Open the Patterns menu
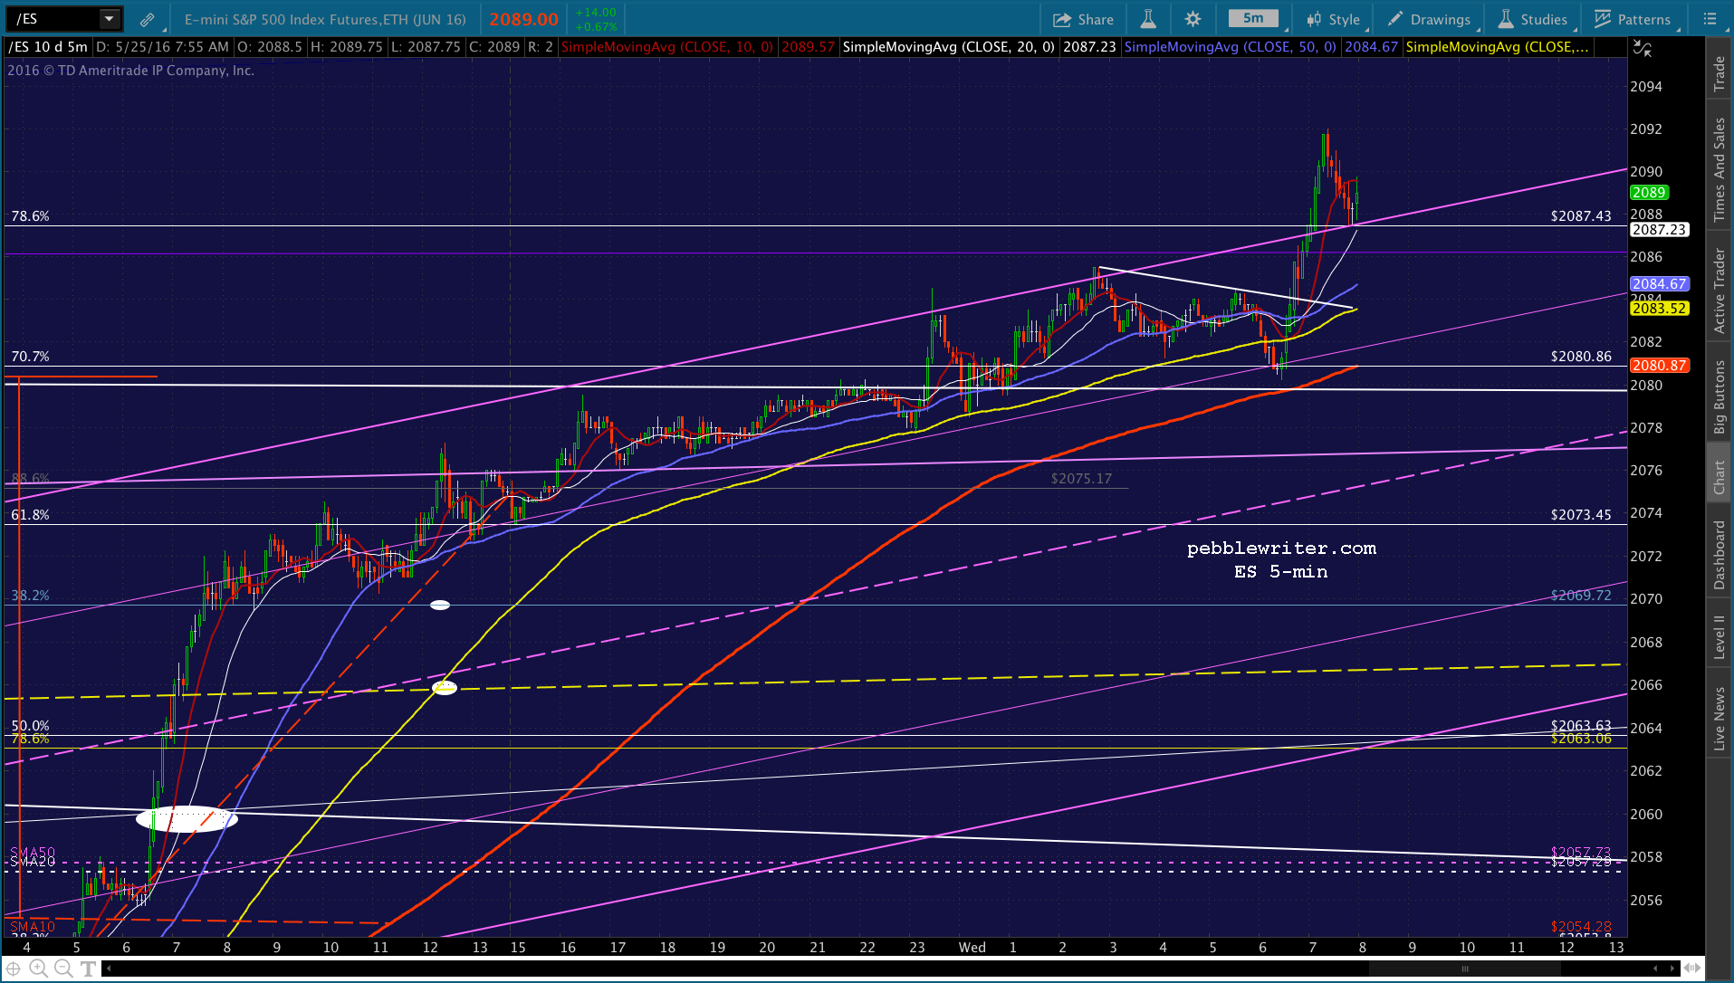The height and width of the screenshot is (983, 1734). pyautogui.click(x=1633, y=19)
